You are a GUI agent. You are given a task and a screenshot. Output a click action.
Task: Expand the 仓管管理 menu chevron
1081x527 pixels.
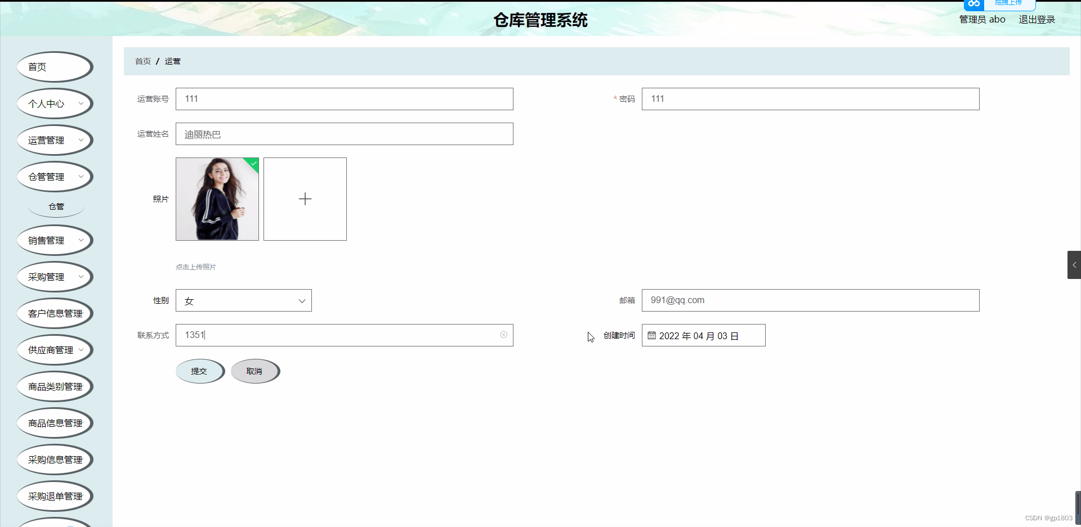click(81, 176)
